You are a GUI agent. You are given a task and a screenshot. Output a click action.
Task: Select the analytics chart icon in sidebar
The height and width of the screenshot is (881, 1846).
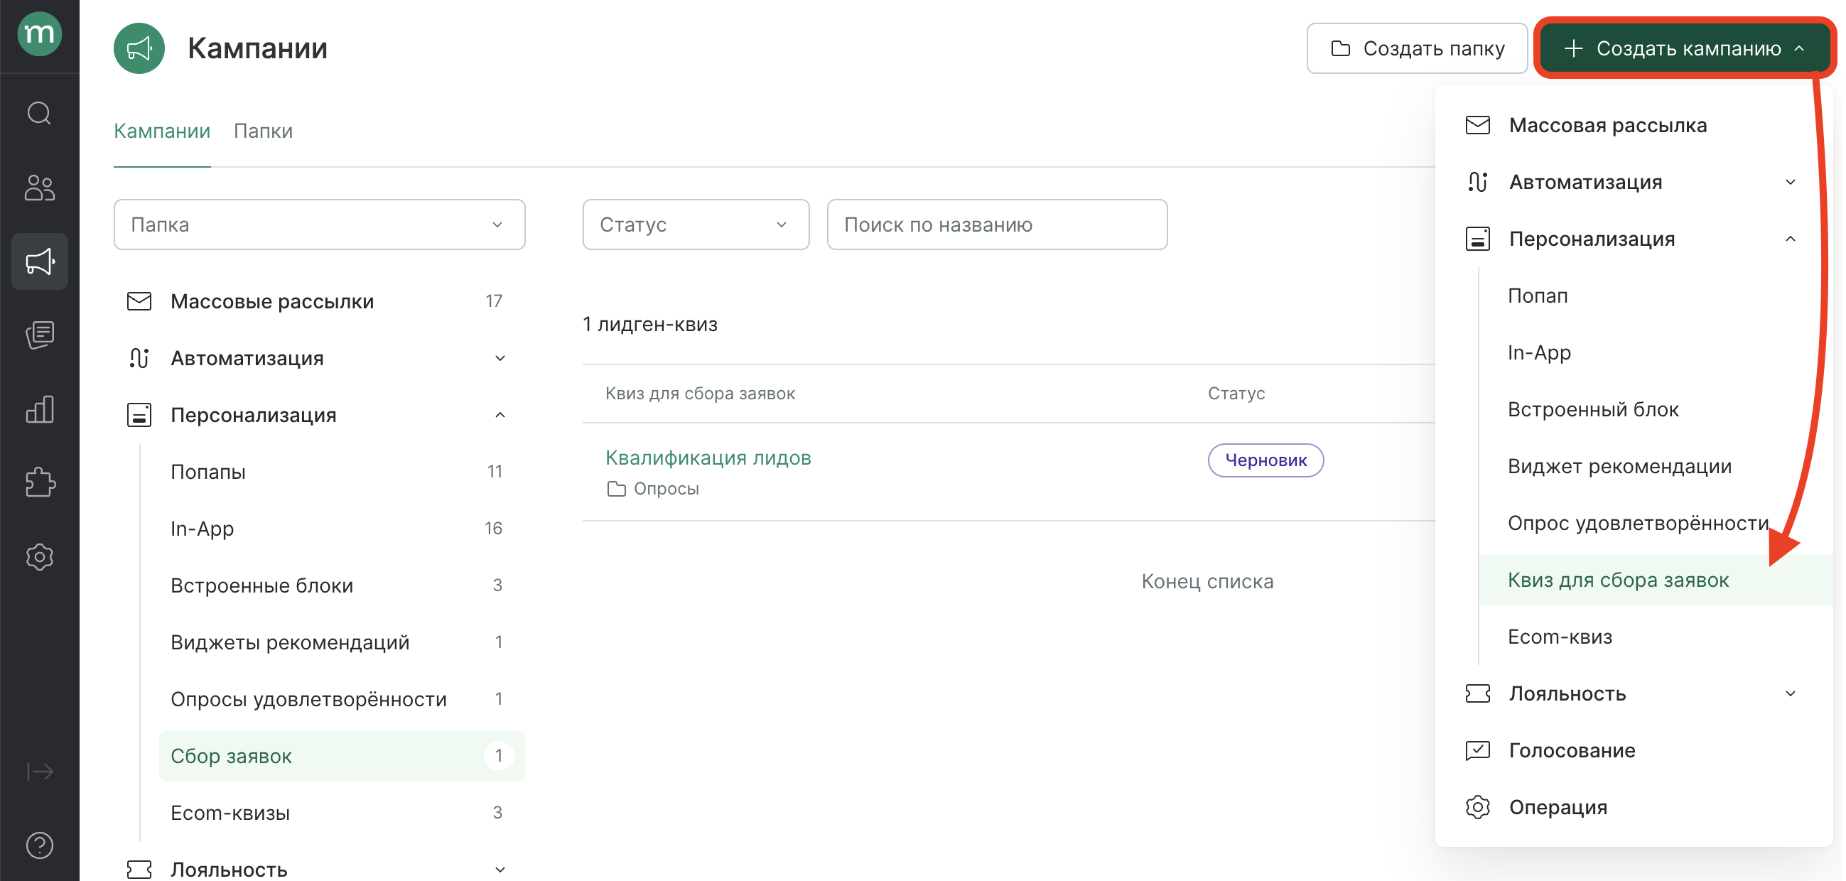point(39,409)
